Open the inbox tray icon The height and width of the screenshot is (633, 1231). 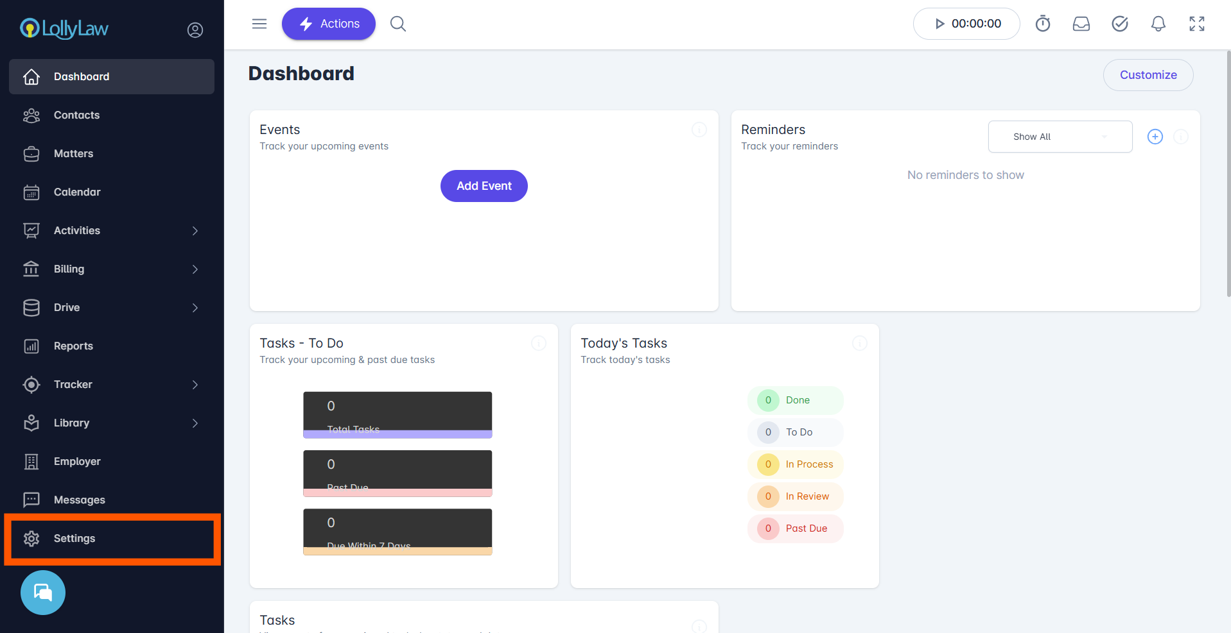click(1081, 24)
